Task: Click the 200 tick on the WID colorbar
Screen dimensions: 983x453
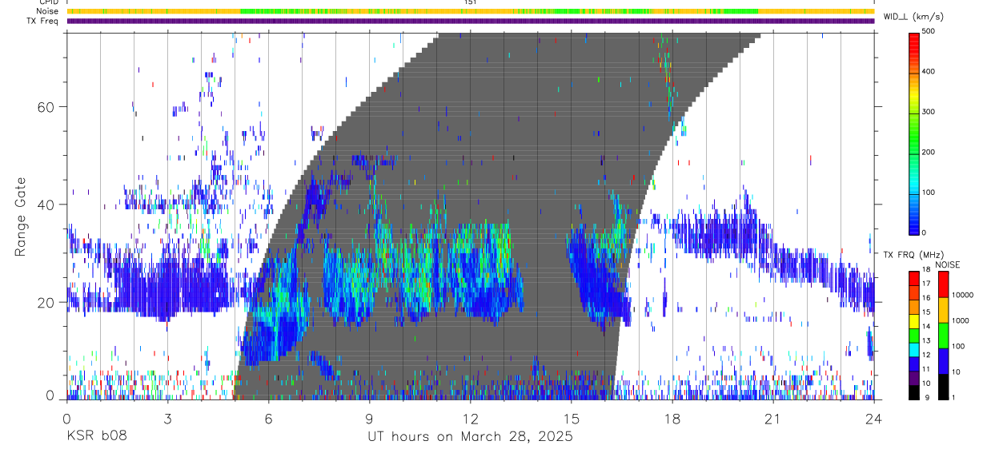Action: (x=930, y=152)
